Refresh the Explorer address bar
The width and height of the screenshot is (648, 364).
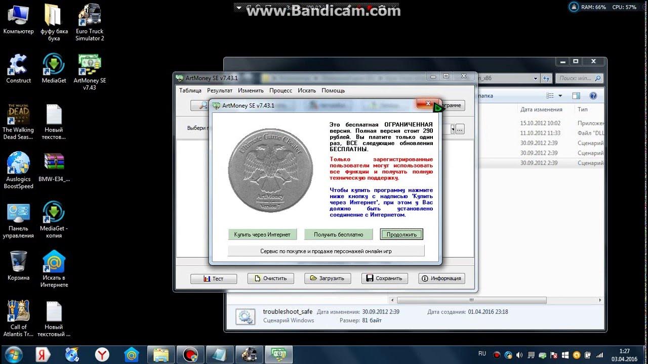coord(546,78)
